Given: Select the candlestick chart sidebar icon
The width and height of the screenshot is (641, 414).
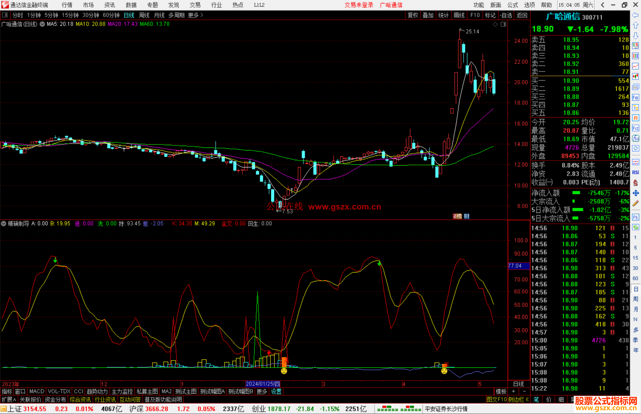Looking at the screenshot, I should coord(635,77).
